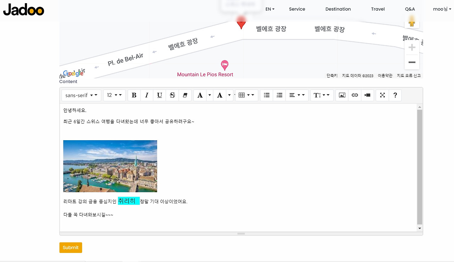This screenshot has height=262, width=454.
Task: Open the paragraph alignment dropdown
Action: (x=297, y=95)
